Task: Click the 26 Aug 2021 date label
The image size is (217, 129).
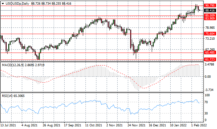Action: click(x=52, y=125)
